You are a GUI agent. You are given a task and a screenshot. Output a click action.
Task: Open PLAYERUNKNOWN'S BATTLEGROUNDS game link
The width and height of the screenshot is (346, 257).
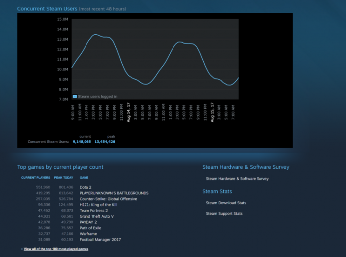tap(114, 193)
